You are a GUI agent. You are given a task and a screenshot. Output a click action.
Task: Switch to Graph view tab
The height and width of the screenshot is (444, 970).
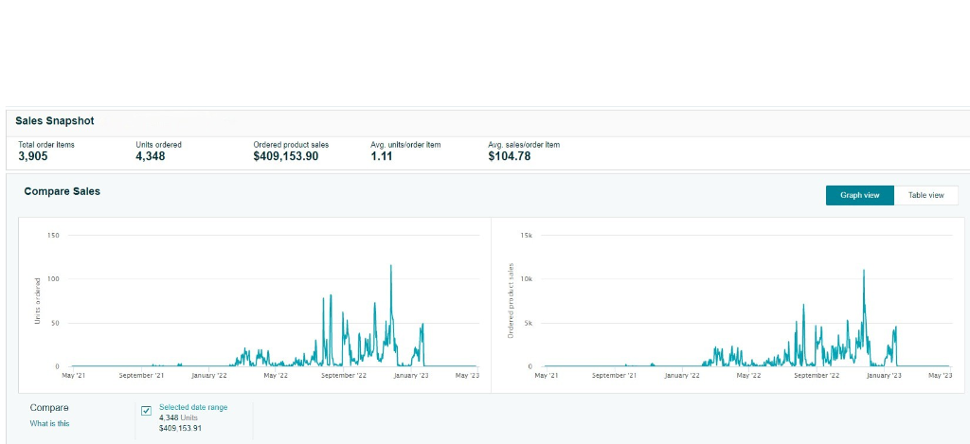click(859, 195)
